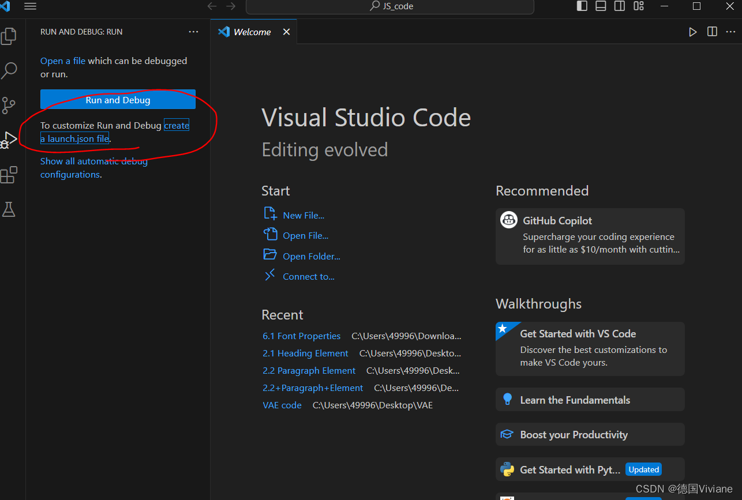Go back with the left arrow

212,6
